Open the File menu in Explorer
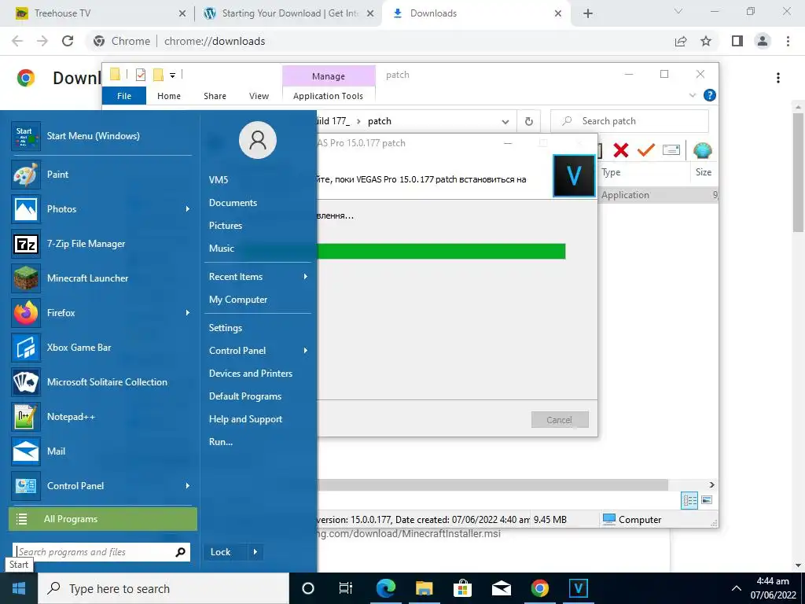Viewport: 805px width, 604px height. pyautogui.click(x=124, y=96)
